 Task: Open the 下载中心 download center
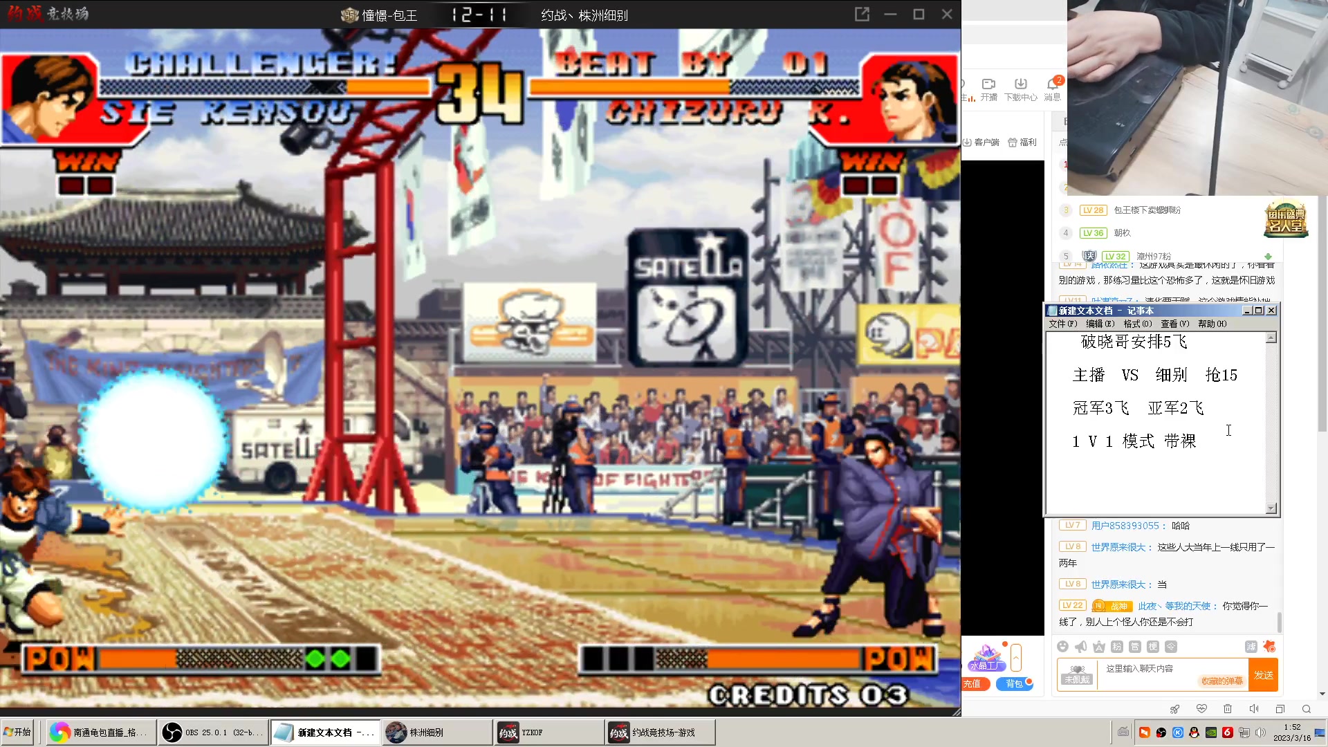click(1020, 89)
